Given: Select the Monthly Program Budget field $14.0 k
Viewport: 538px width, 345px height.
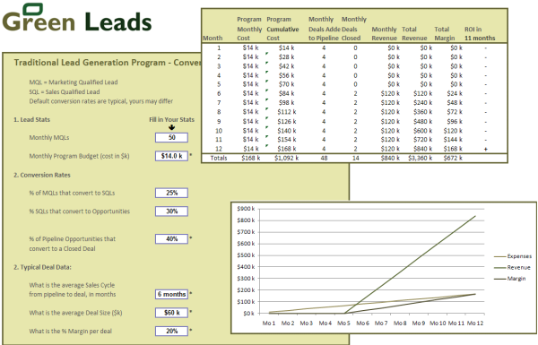Looking at the screenshot, I should click(171, 156).
